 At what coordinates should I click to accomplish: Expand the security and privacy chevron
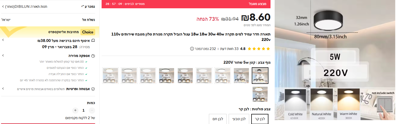(x=3, y=89)
